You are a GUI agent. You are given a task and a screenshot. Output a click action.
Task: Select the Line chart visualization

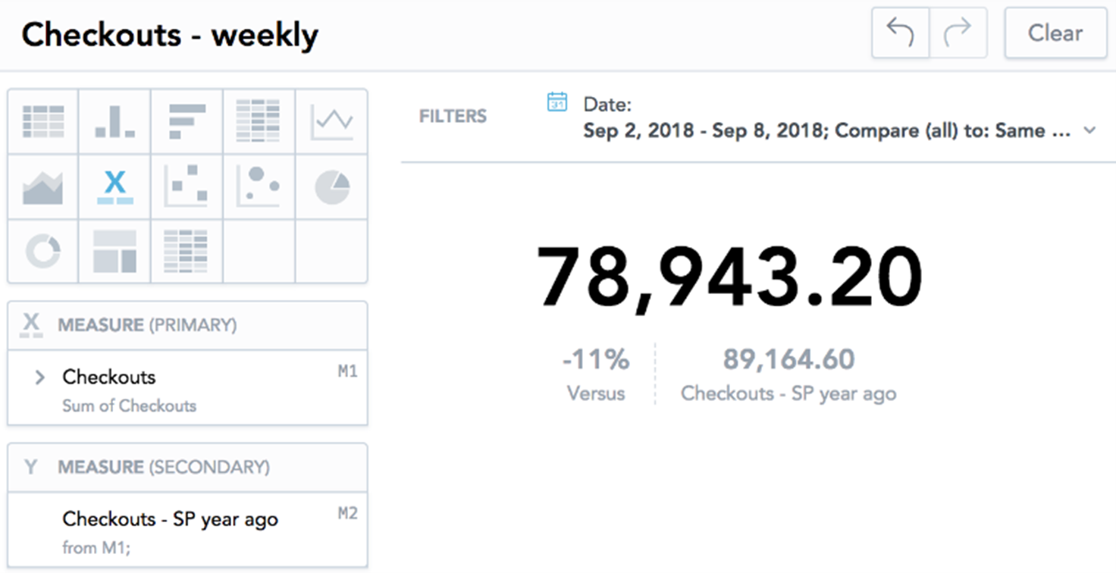point(331,121)
